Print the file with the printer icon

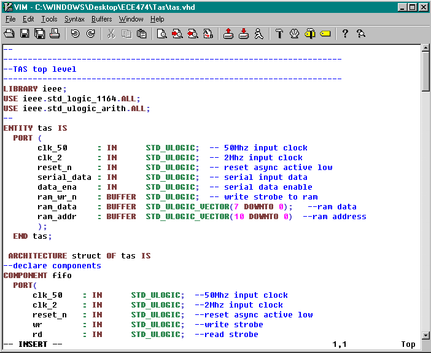pos(55,34)
